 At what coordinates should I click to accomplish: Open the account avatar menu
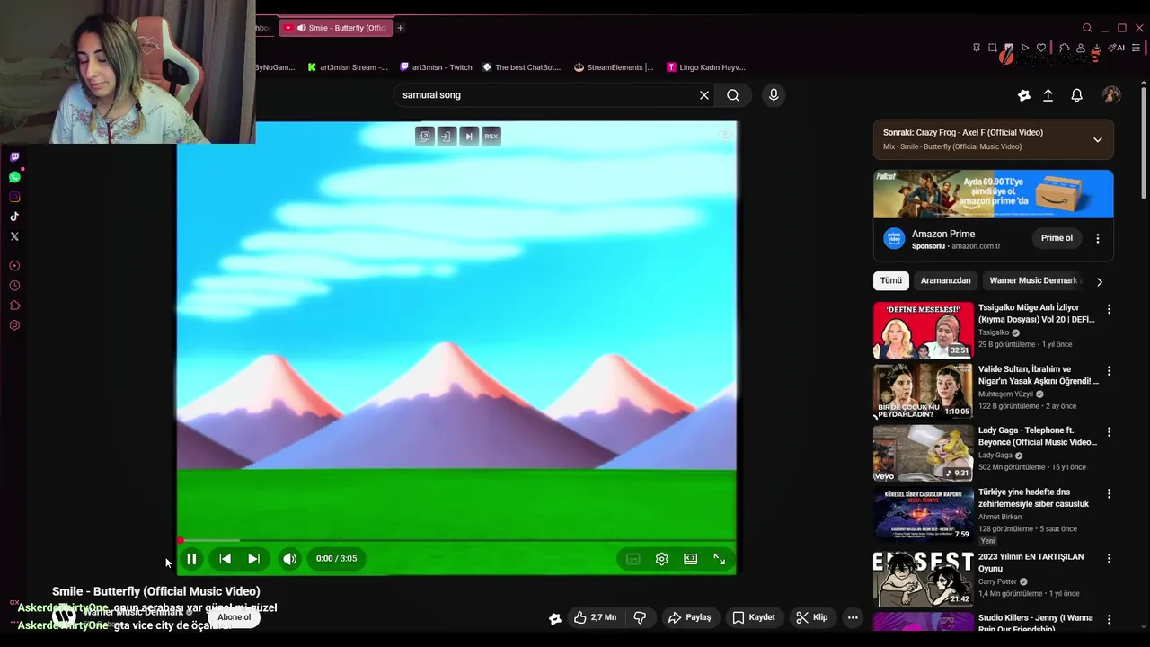click(1111, 95)
